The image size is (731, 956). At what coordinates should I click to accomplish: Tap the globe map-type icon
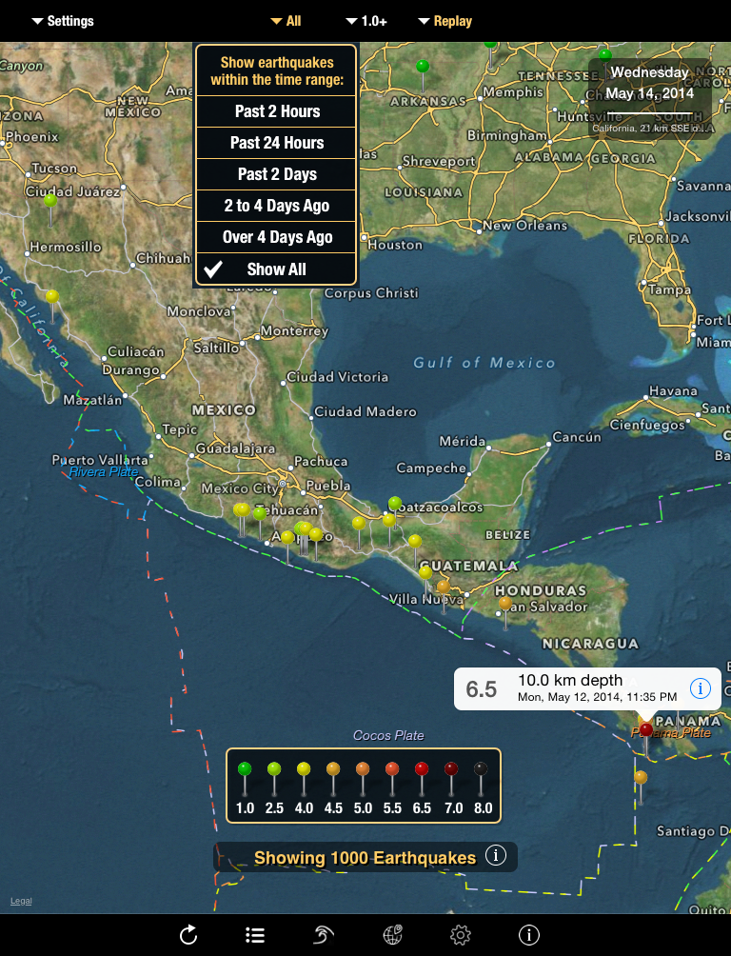393,935
